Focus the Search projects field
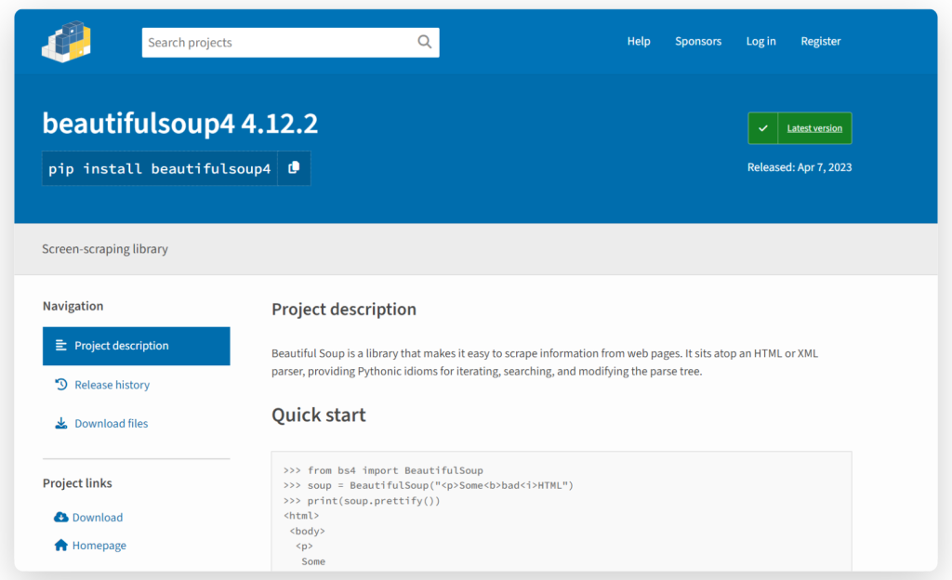The width and height of the screenshot is (952, 580). point(290,43)
